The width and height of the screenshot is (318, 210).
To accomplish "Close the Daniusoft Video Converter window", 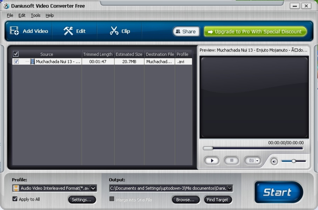I will point(306,6).
